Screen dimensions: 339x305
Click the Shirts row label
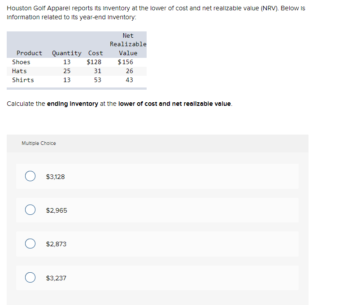click(x=23, y=80)
